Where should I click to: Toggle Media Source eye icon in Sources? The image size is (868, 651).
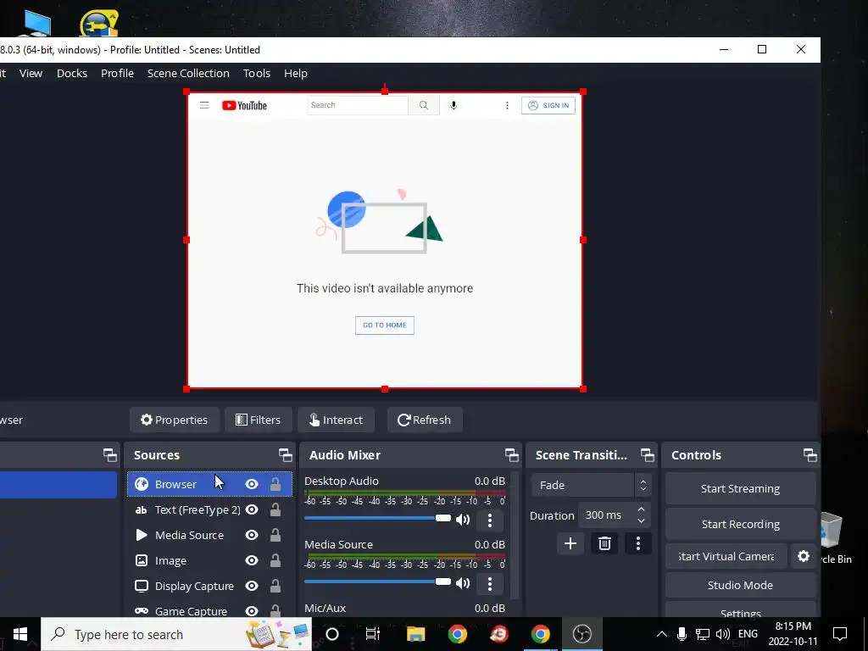tap(252, 536)
